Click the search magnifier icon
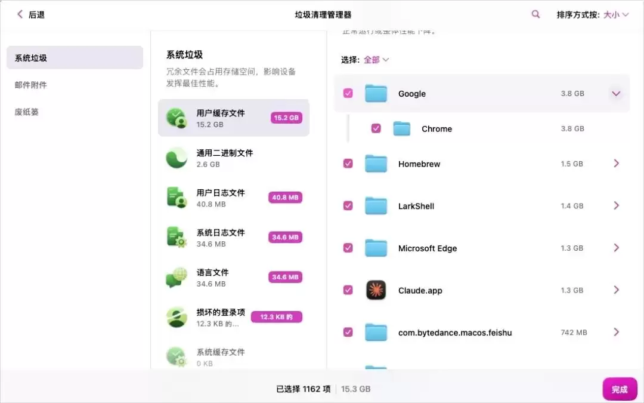 [535, 14]
